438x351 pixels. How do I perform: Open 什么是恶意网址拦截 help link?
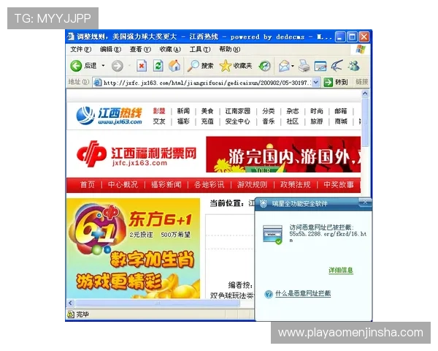[303, 293]
